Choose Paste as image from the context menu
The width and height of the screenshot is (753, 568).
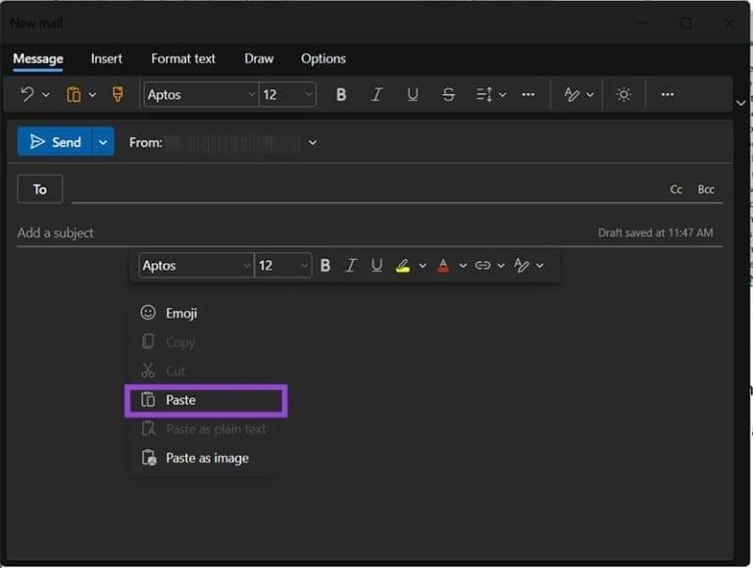[207, 458]
